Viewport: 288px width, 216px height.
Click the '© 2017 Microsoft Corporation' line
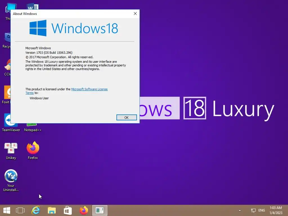coord(59,57)
